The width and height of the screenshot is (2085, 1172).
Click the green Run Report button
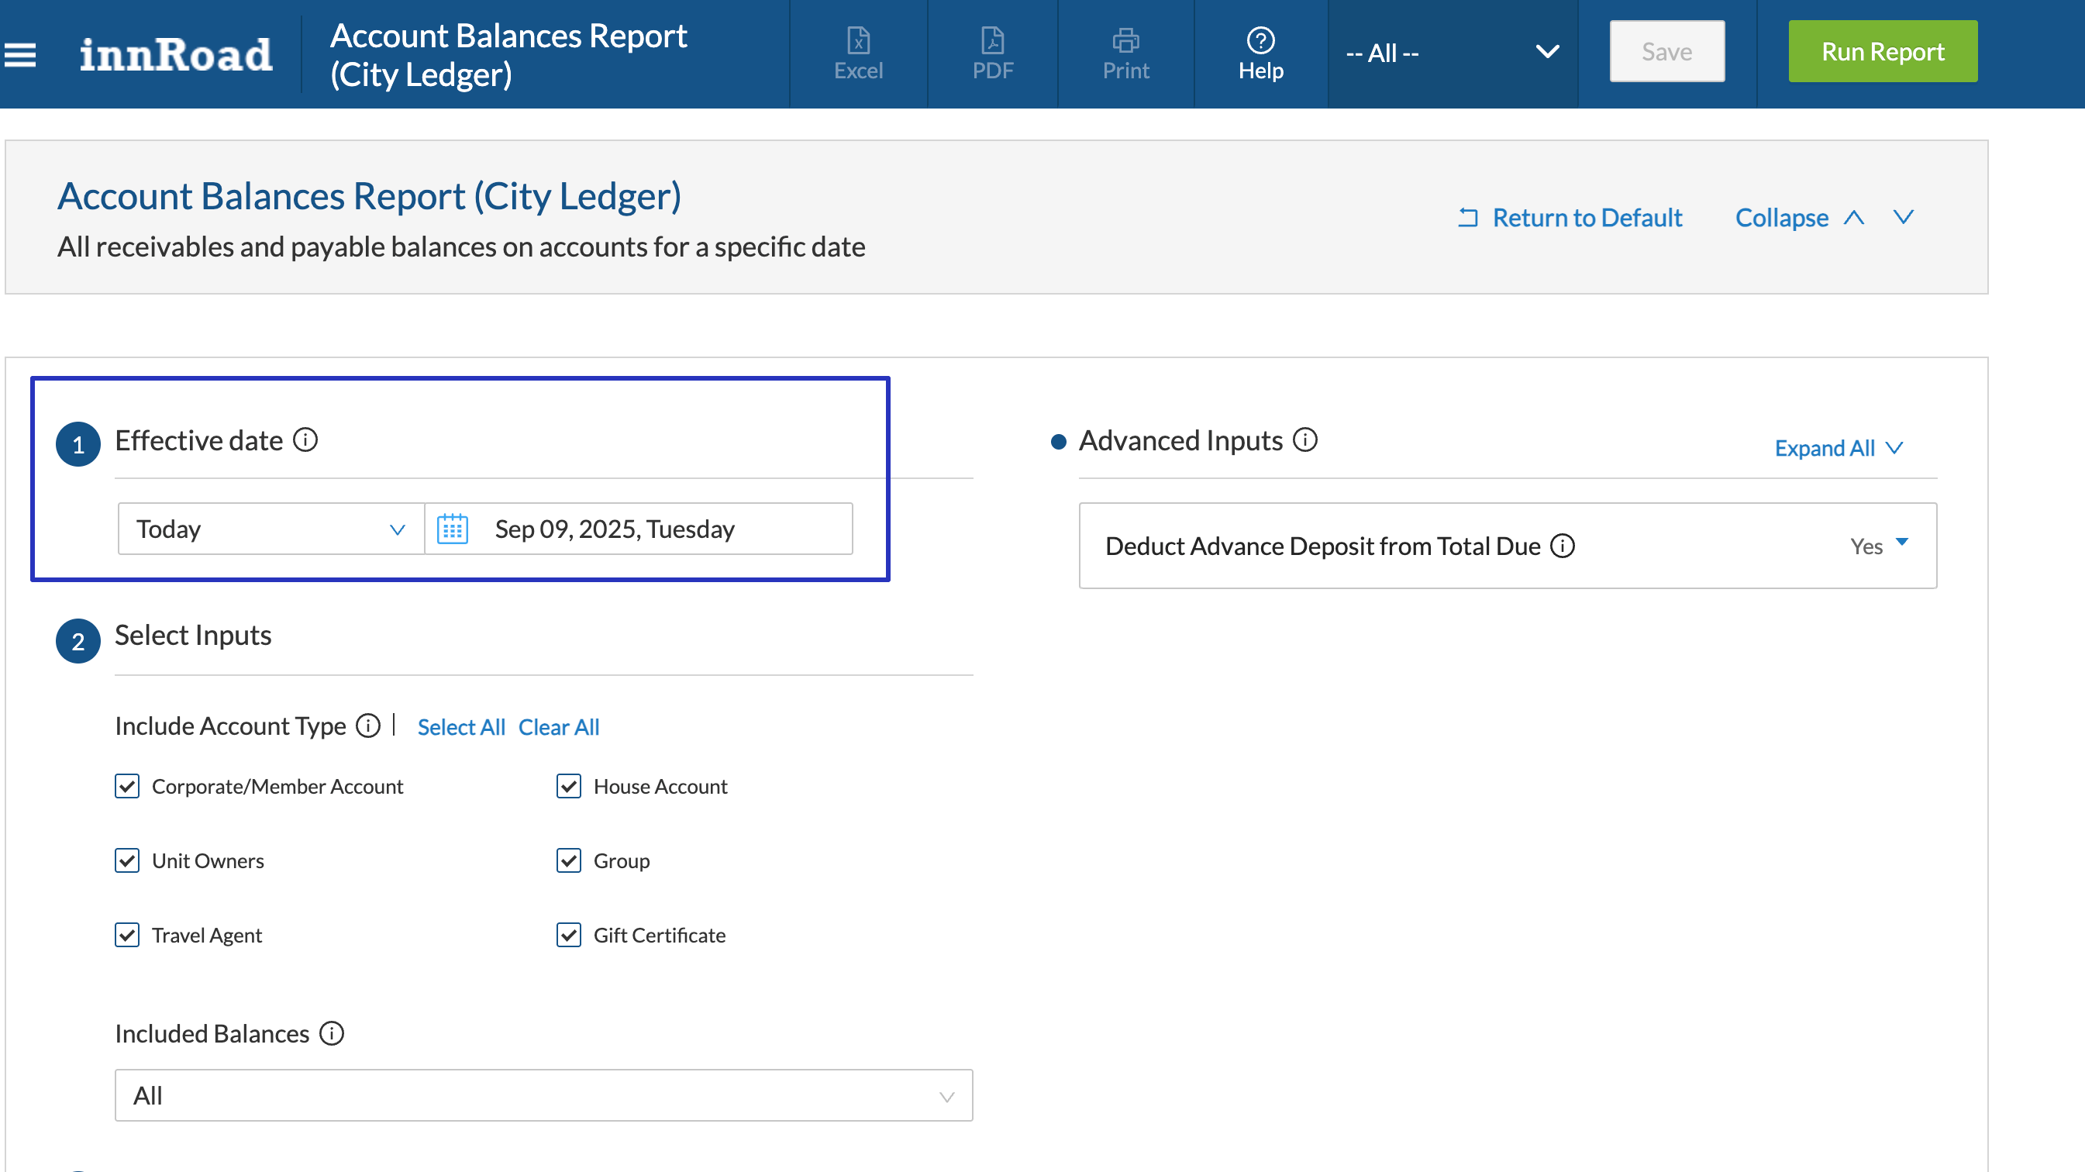pos(1882,52)
